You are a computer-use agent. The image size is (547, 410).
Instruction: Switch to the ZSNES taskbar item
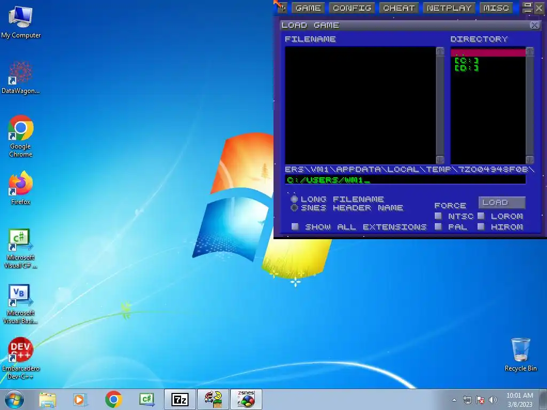[x=246, y=399]
